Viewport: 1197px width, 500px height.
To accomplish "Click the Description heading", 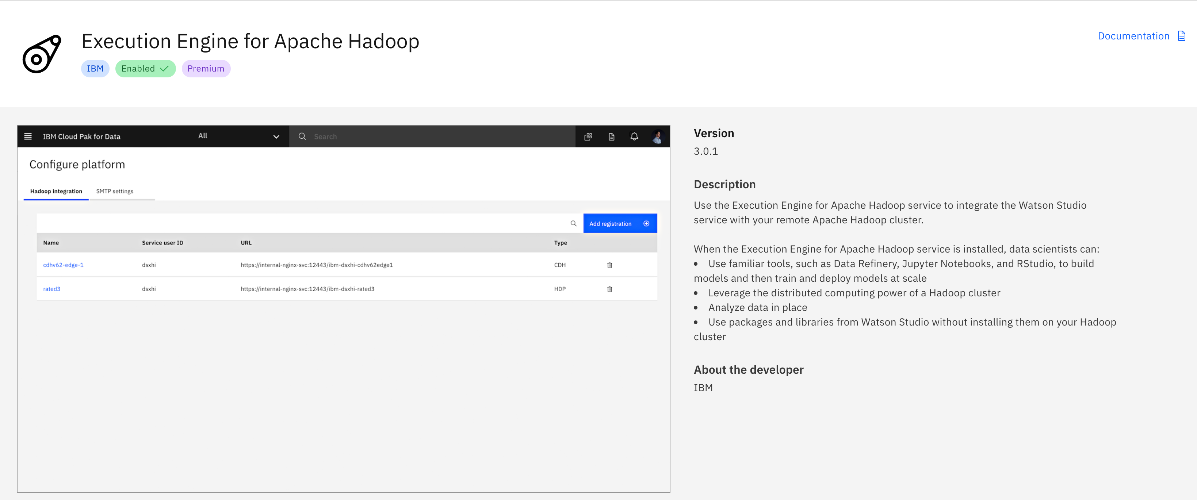I will (724, 184).
